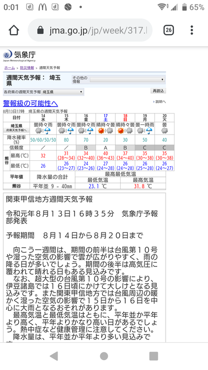Click the sun-cloud weather icon for 18 日
208x370 pixels.
[x=125, y=131]
